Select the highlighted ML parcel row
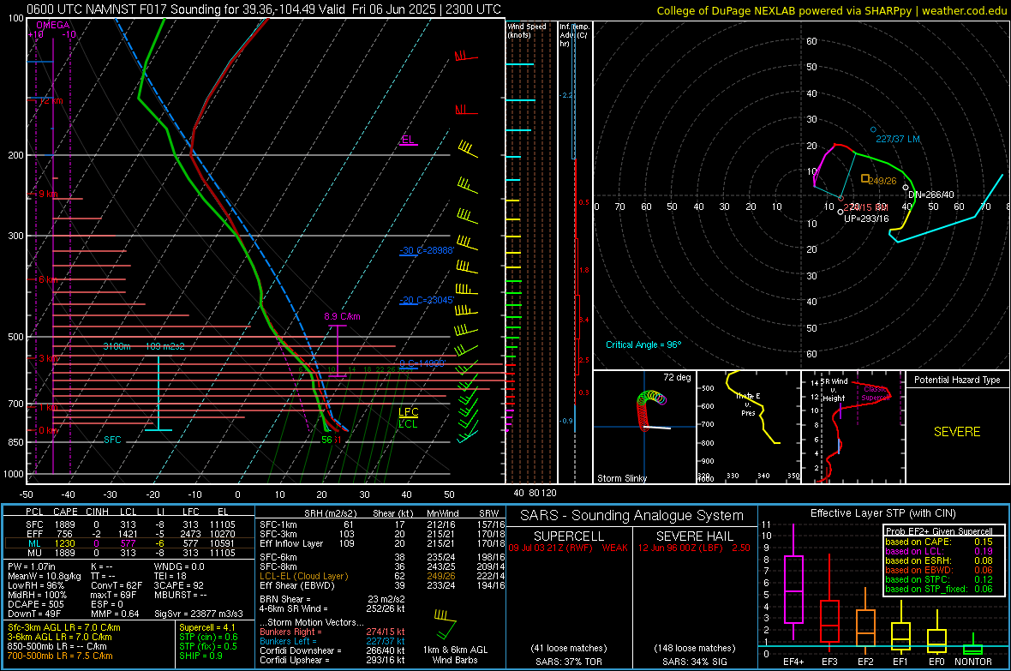This screenshot has height=671, width=1011. click(129, 543)
